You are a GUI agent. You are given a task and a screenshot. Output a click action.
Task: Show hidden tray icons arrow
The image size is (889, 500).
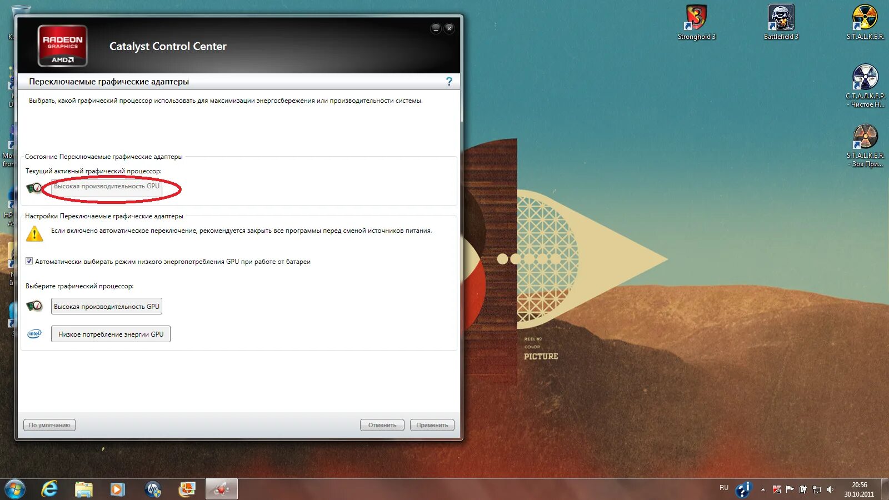[x=763, y=489]
